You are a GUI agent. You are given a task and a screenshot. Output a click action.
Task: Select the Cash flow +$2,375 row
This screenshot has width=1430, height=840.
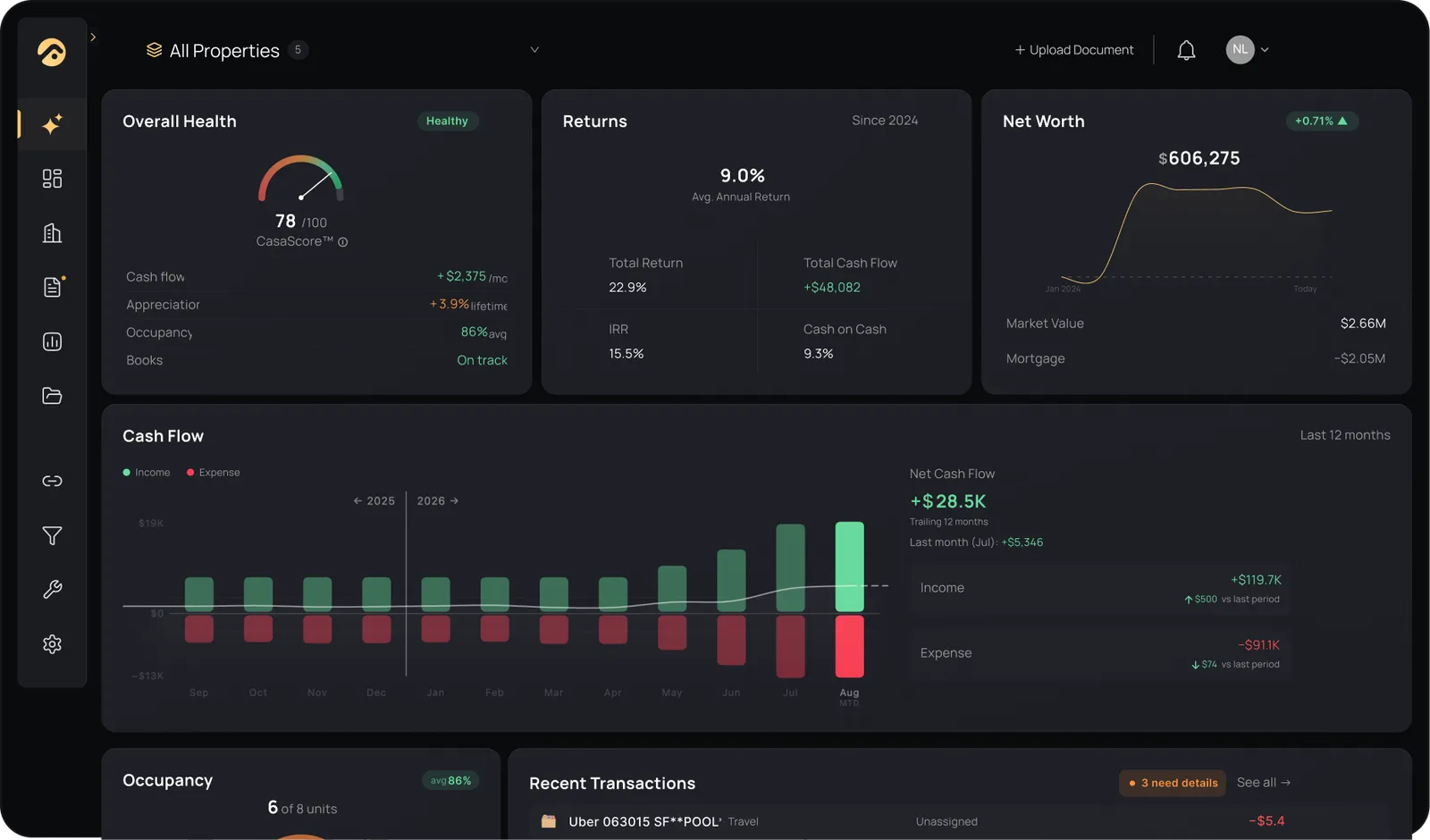316,277
